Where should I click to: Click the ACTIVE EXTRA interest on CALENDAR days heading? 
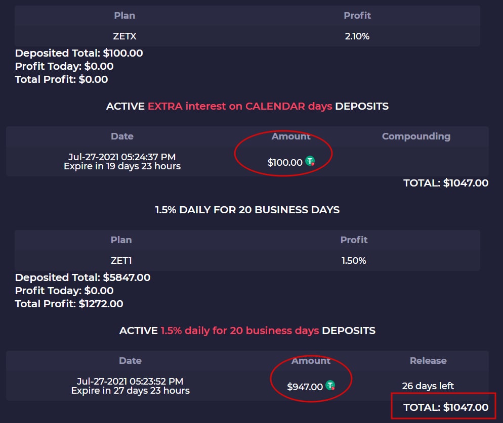[247, 106]
